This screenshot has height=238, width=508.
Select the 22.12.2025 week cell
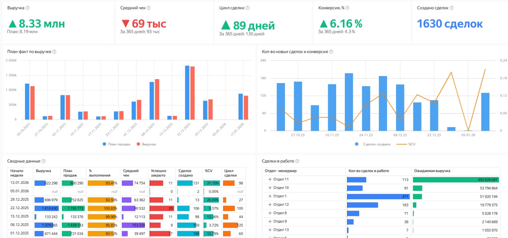pyautogui.click(x=21, y=208)
